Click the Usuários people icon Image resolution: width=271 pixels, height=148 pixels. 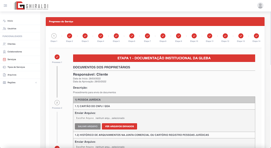tap(4, 29)
